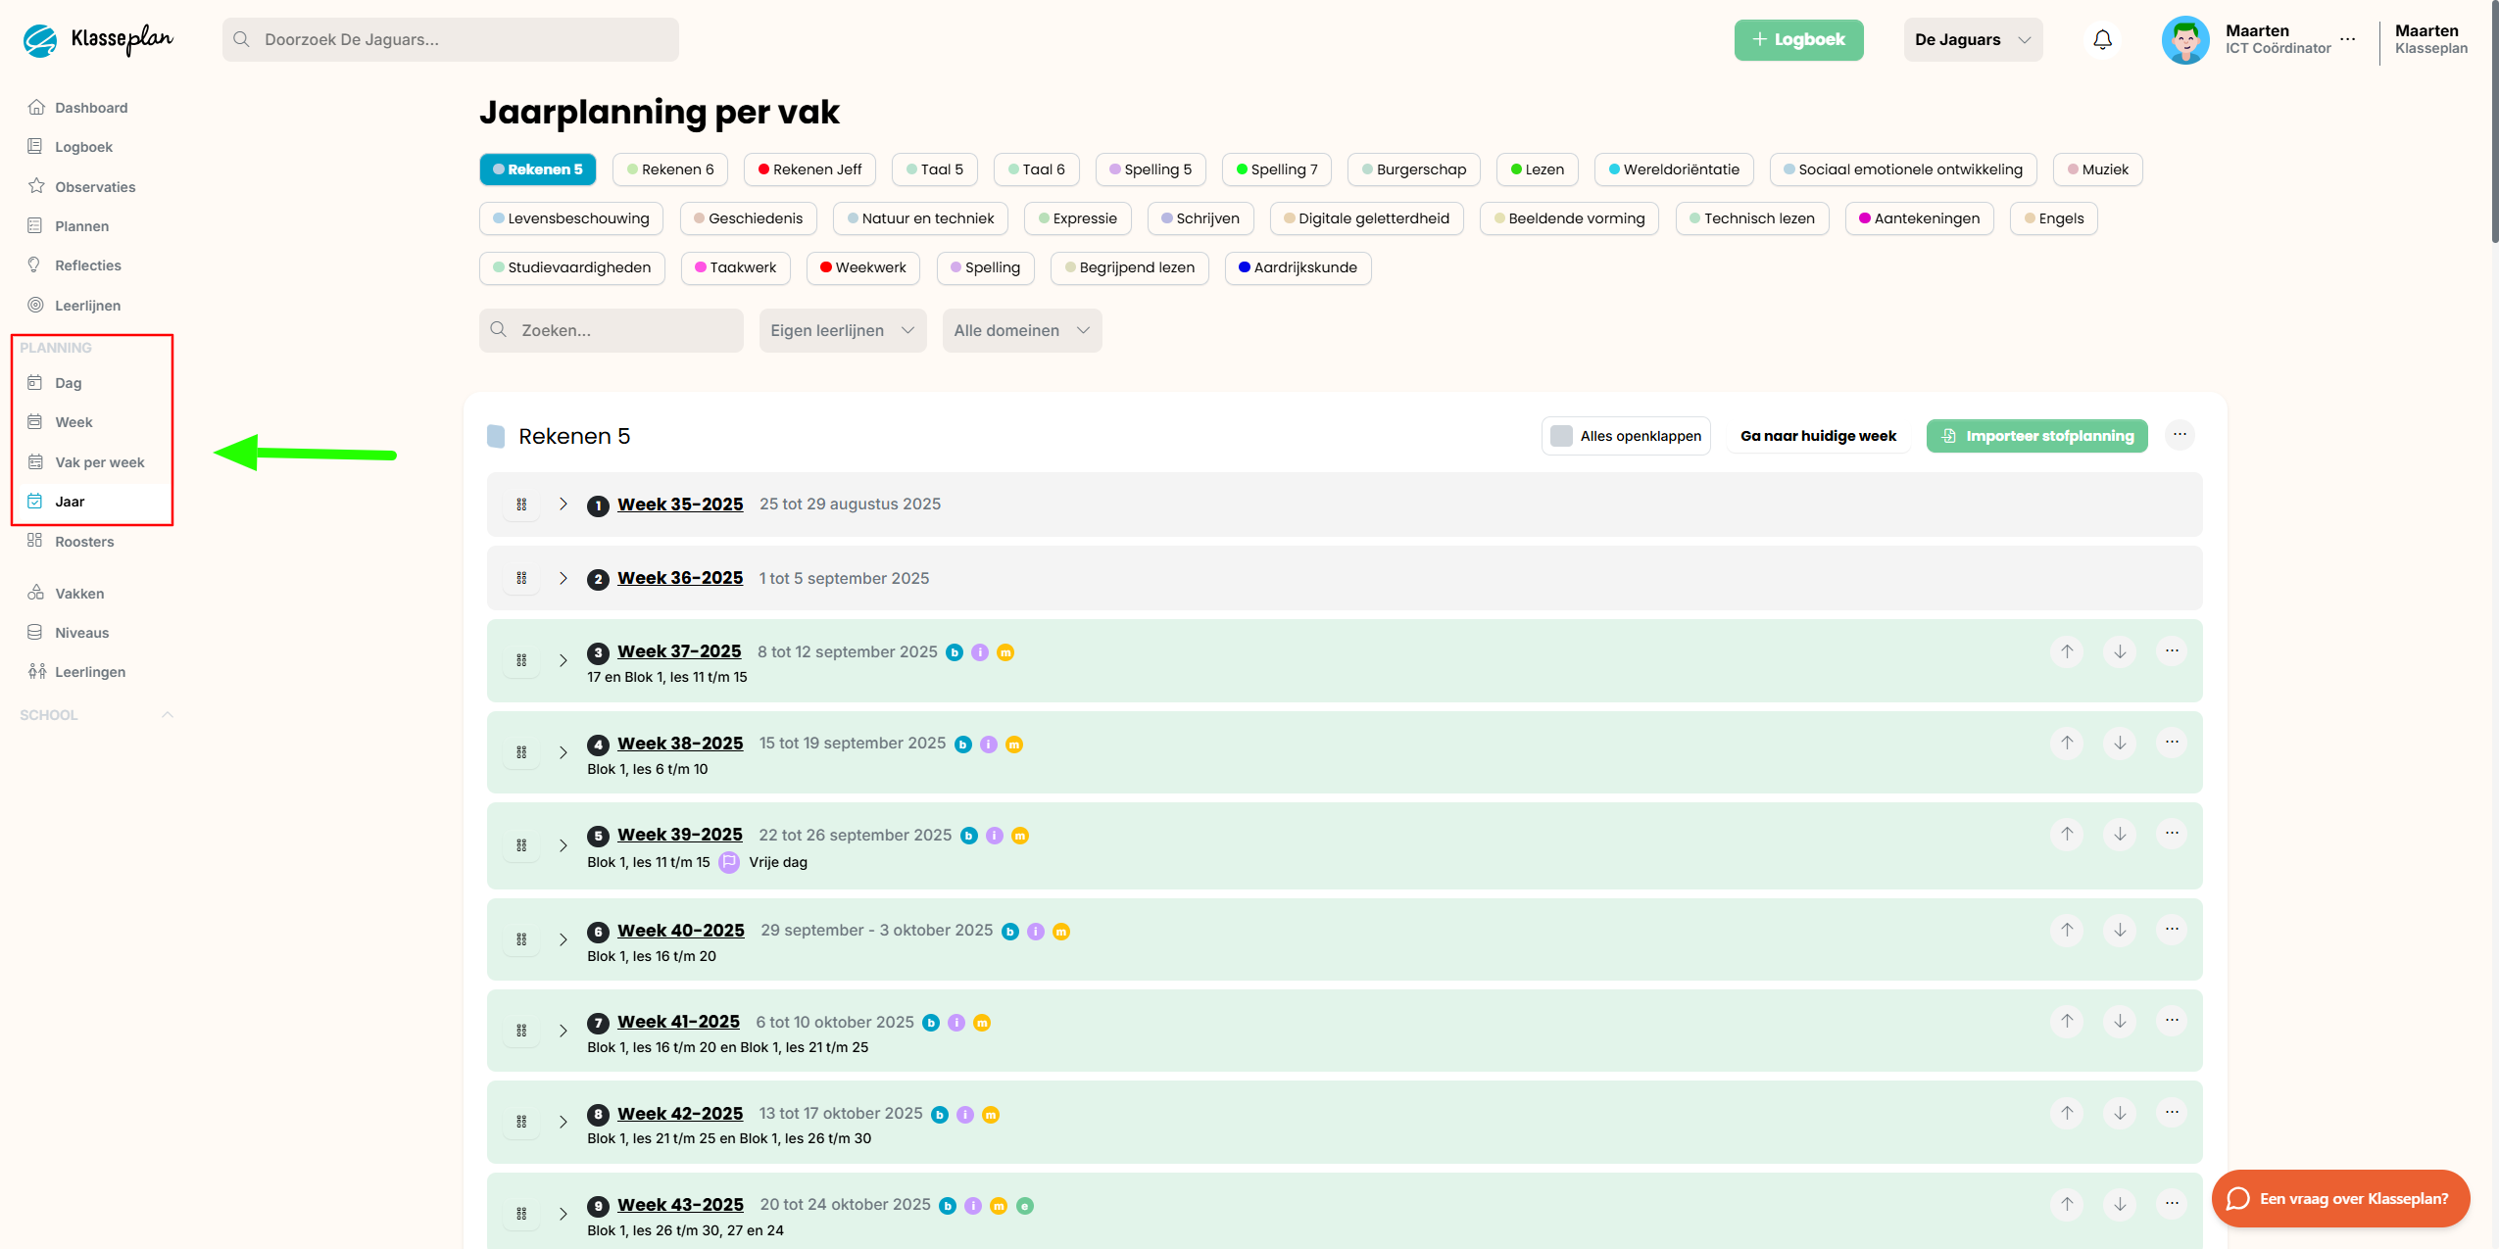Image resolution: width=2499 pixels, height=1249 pixels.
Task: Click drag handle icon of Week 35-2025
Action: pyautogui.click(x=521, y=504)
